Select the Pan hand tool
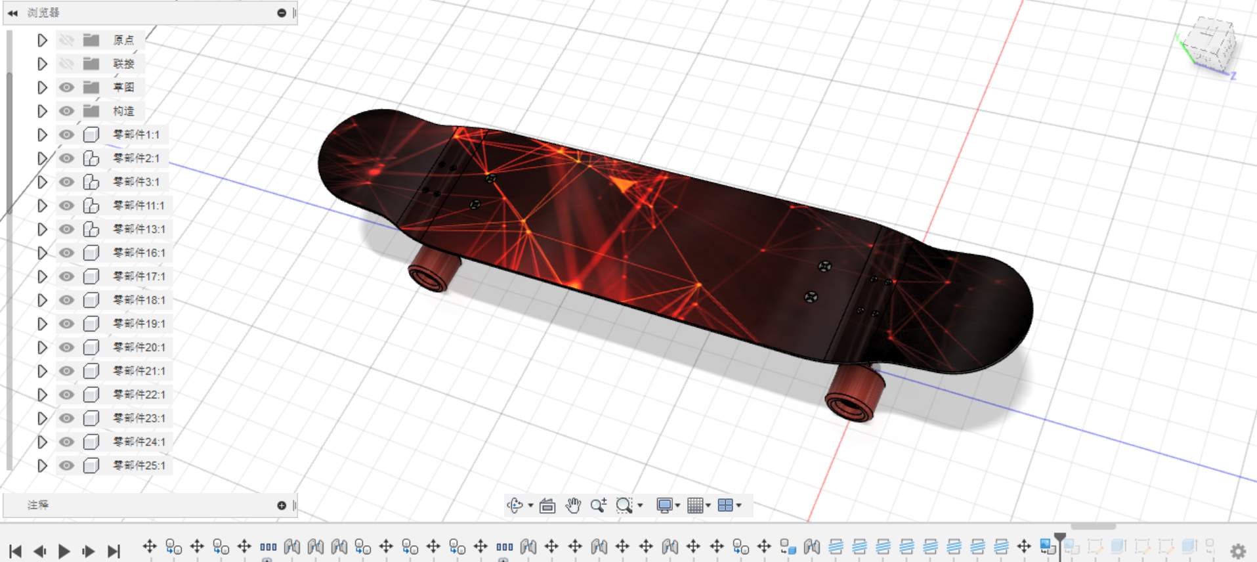The height and width of the screenshot is (562, 1257). click(573, 505)
